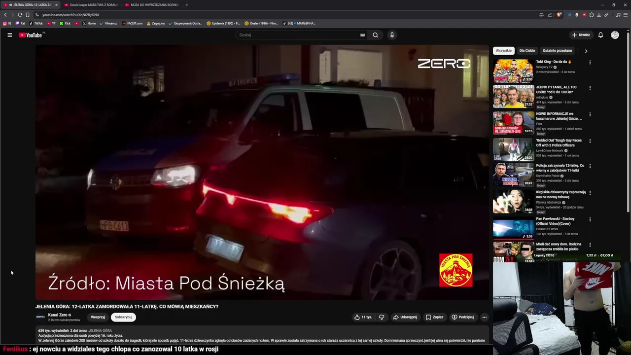Screen dimensions: 631x355
Task: Open the browser main menu
Action: (x=626, y=15)
